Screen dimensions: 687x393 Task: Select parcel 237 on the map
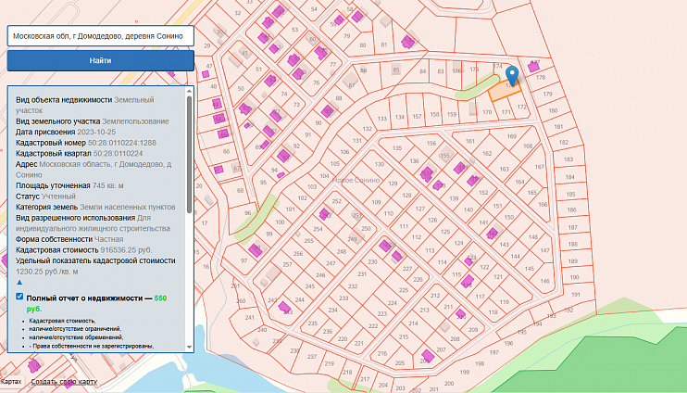click(x=311, y=357)
